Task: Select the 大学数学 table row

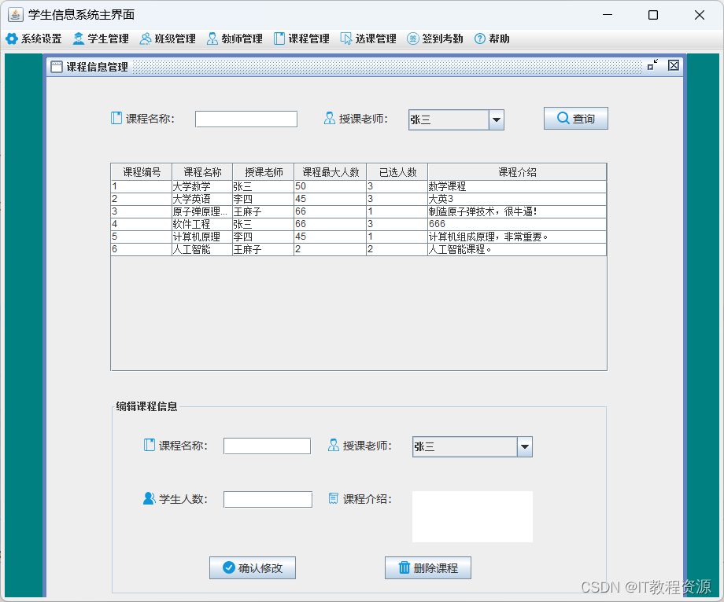Action: (x=359, y=186)
